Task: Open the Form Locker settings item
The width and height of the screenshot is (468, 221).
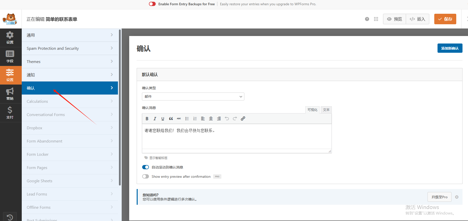Action: pyautogui.click(x=70, y=154)
